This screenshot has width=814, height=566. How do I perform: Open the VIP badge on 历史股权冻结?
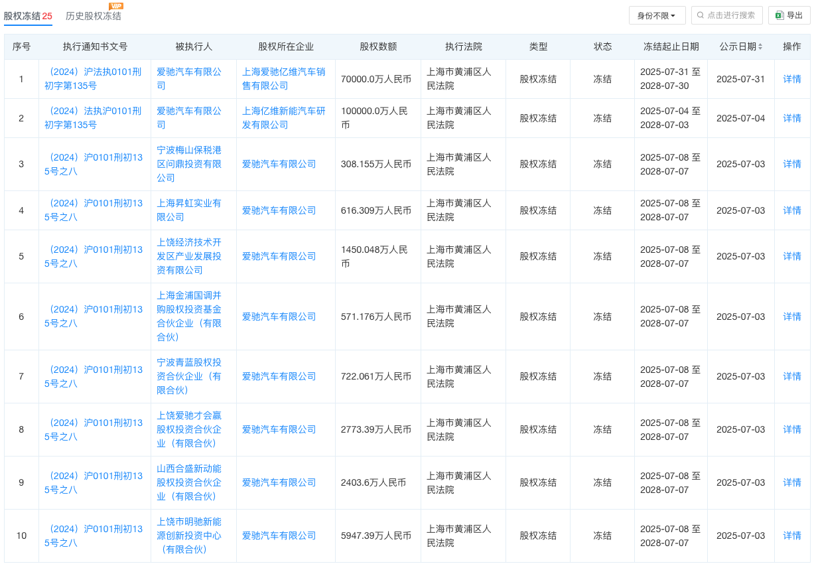[x=115, y=6]
